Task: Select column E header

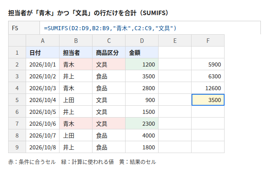Action: (x=175, y=40)
